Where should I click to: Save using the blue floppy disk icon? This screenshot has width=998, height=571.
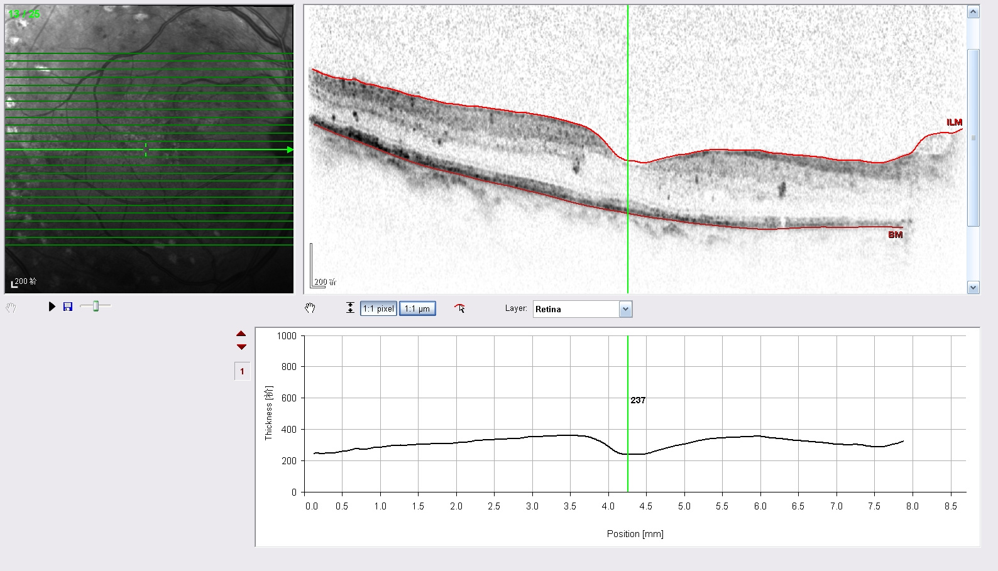(68, 307)
